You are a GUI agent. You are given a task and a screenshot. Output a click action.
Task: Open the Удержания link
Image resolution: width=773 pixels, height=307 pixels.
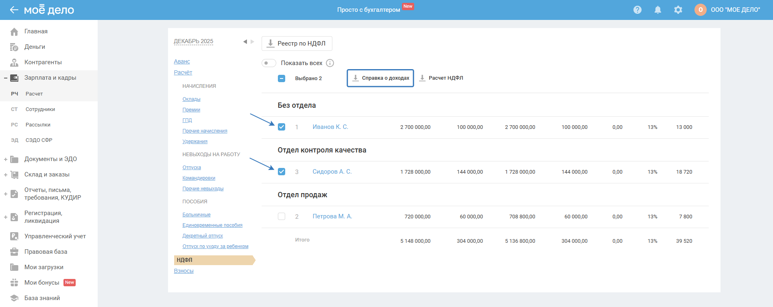click(195, 142)
